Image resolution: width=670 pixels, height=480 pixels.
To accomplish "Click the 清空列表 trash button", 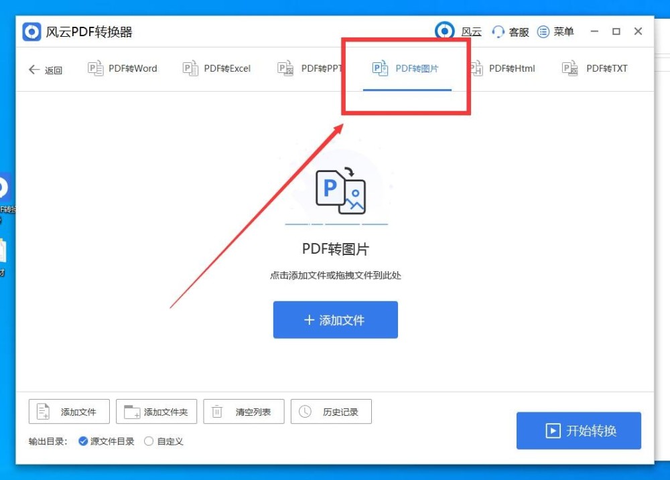I will 244,412.
